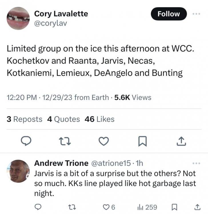Open the @corylav handle link
Viewport: 208px width, 214px height.
point(50,23)
